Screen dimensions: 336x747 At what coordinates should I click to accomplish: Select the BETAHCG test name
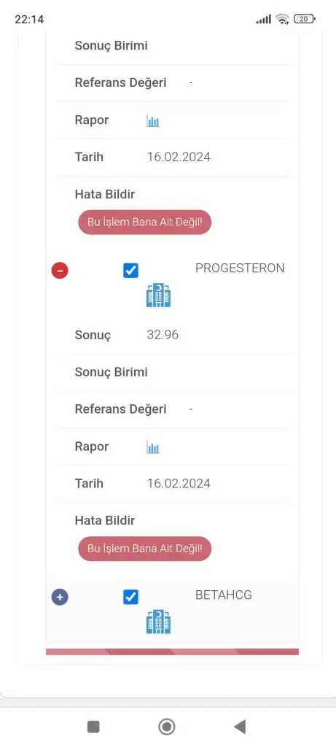click(224, 595)
